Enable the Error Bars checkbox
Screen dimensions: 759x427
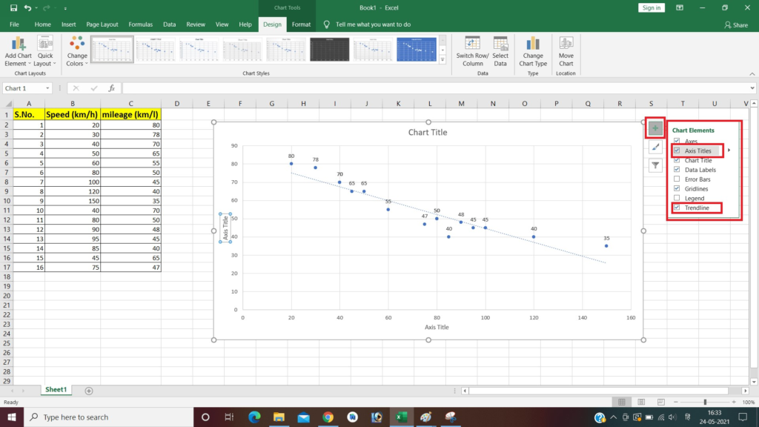(677, 179)
